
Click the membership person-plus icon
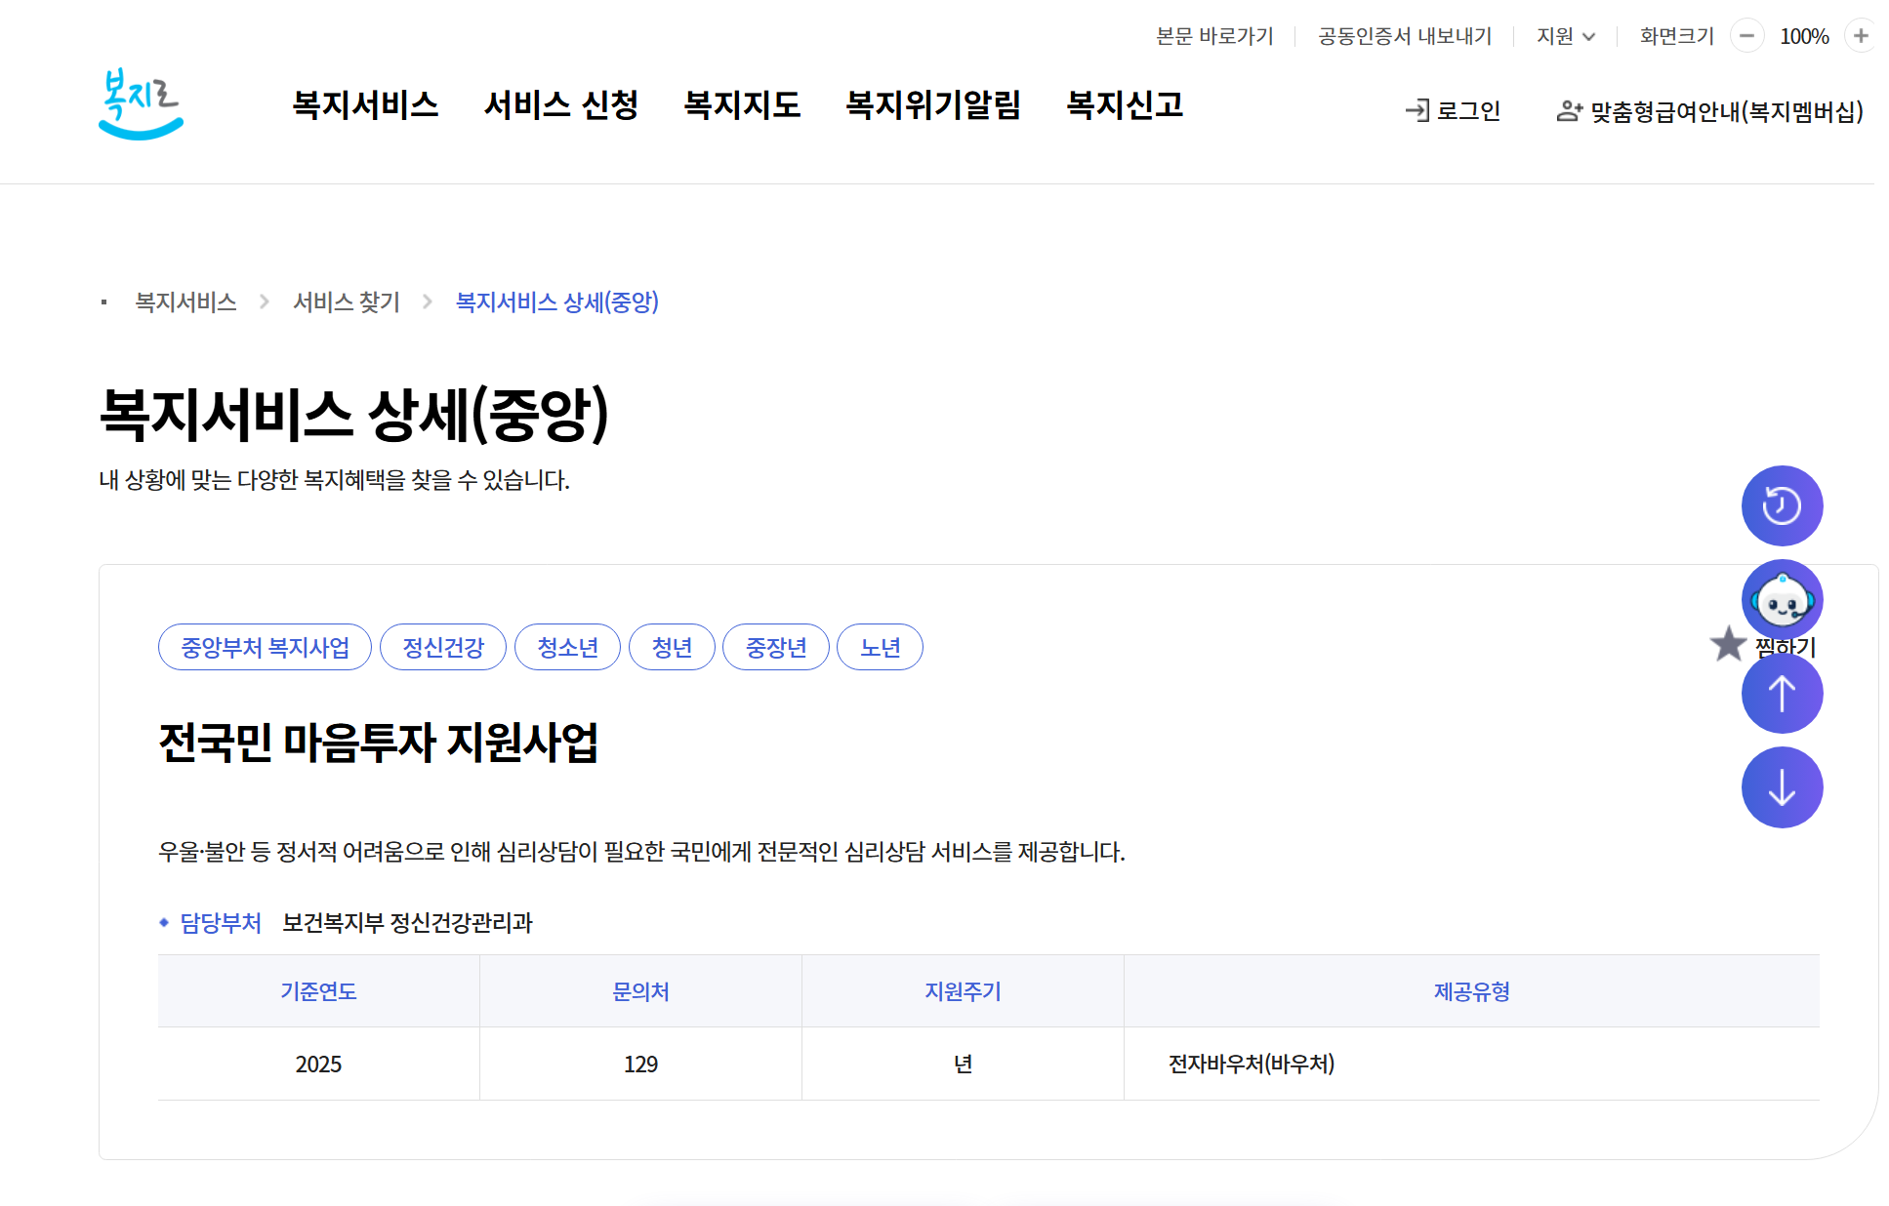[x=1569, y=110]
